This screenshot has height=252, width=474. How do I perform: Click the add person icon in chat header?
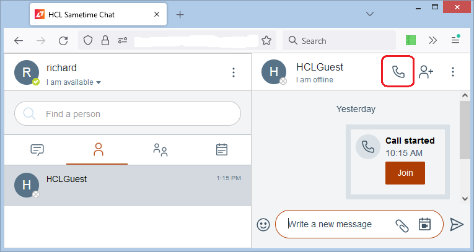(426, 72)
